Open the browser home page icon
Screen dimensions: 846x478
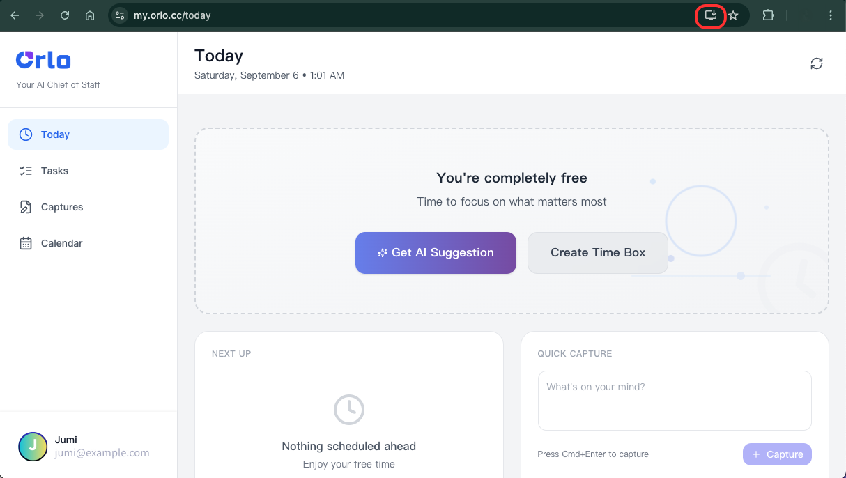coord(90,15)
